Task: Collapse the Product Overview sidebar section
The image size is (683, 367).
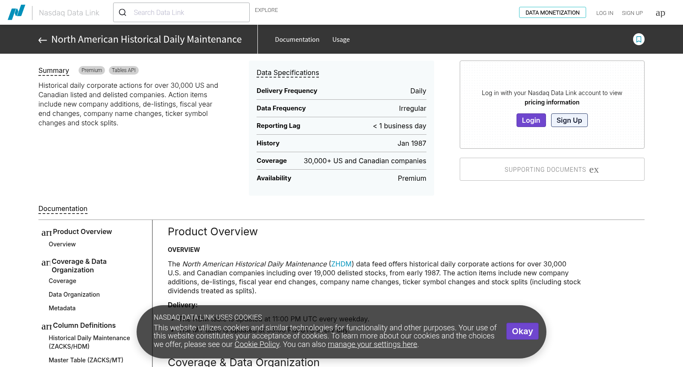Action: point(46,232)
